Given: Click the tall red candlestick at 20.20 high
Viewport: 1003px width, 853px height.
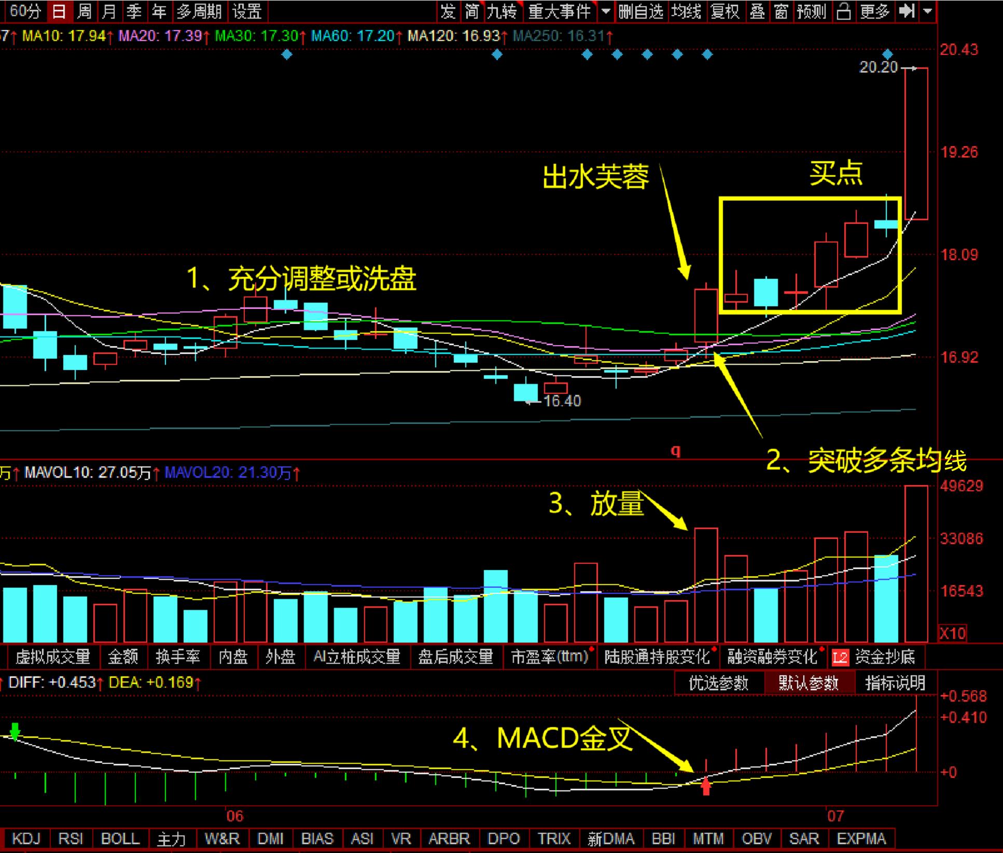Looking at the screenshot, I should point(916,144).
